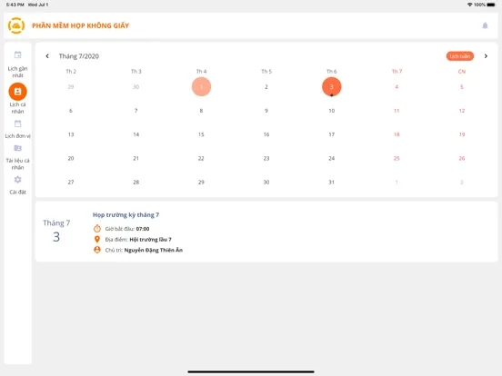Tap date 23 in calendar
Viewport: 502px width, 376px height.
266,158
